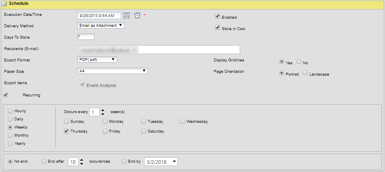385x172 pixels.
Task: Uncheck the Thursday checkbox
Action: pyautogui.click(x=66, y=131)
